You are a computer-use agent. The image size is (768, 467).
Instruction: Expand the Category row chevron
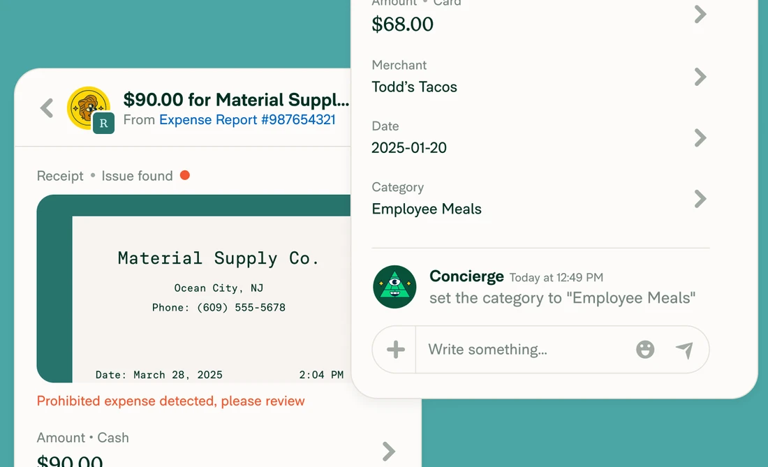[700, 199]
